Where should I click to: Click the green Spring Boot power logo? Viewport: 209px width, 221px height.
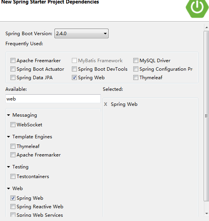197,8
